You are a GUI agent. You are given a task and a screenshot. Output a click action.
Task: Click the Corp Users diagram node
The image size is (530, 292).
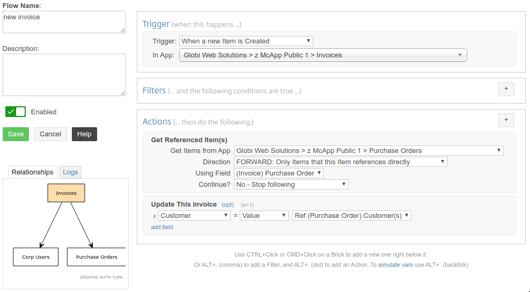pyautogui.click(x=36, y=257)
